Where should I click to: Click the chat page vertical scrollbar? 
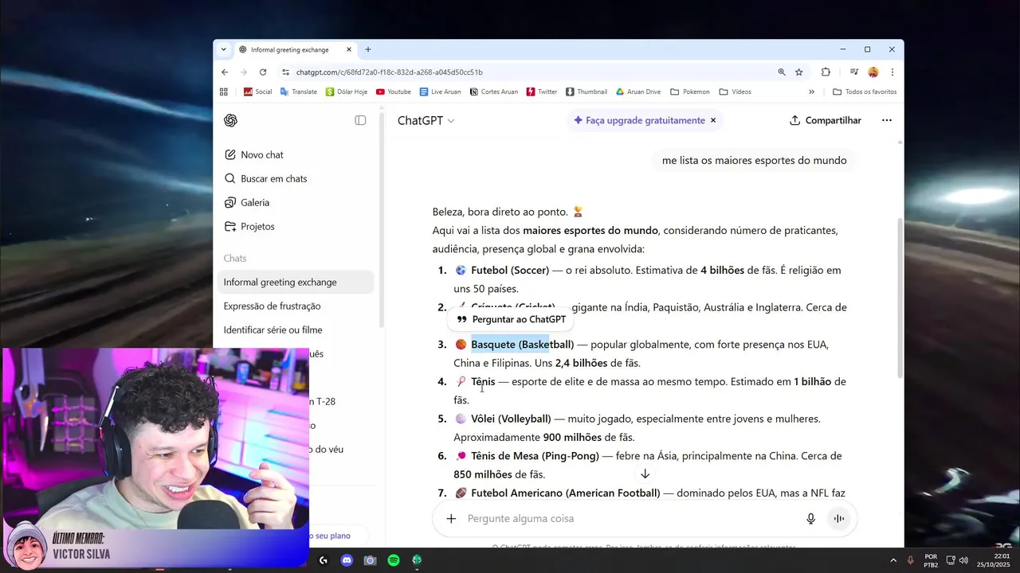coord(900,298)
